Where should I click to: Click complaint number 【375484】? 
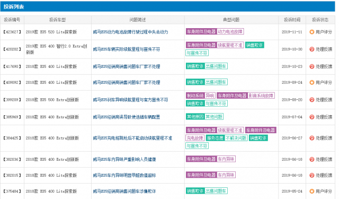pyautogui.click(x=12, y=192)
